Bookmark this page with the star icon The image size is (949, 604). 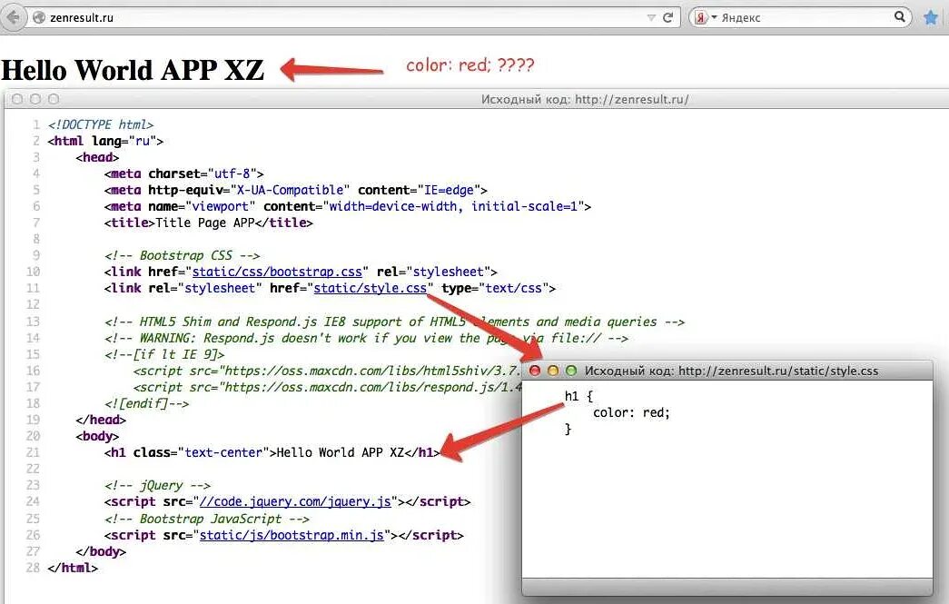[x=931, y=17]
